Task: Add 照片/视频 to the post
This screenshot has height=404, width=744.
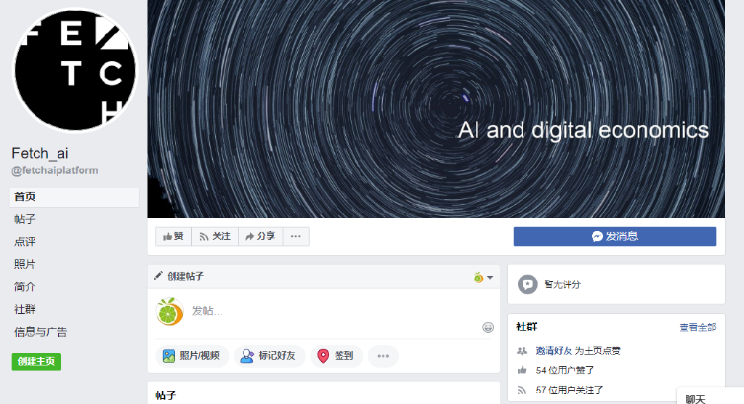Action: click(x=192, y=355)
